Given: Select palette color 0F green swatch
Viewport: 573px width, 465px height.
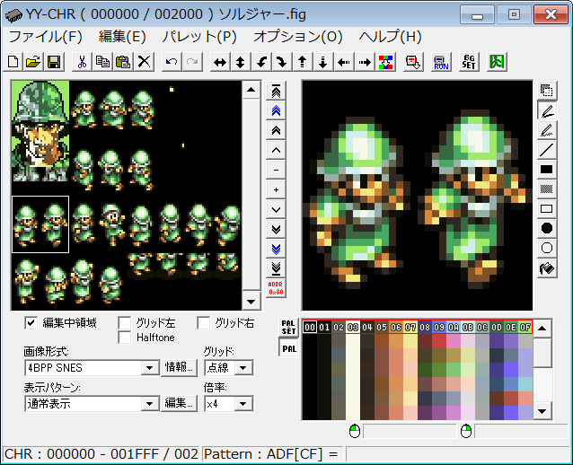Looking at the screenshot, I should 525,327.
